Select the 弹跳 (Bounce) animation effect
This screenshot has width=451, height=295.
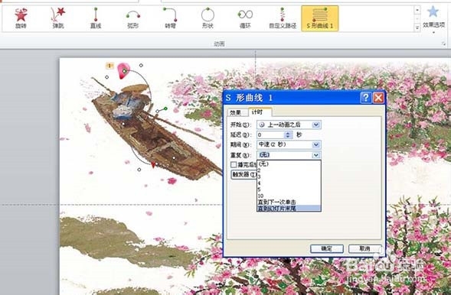click(x=58, y=18)
